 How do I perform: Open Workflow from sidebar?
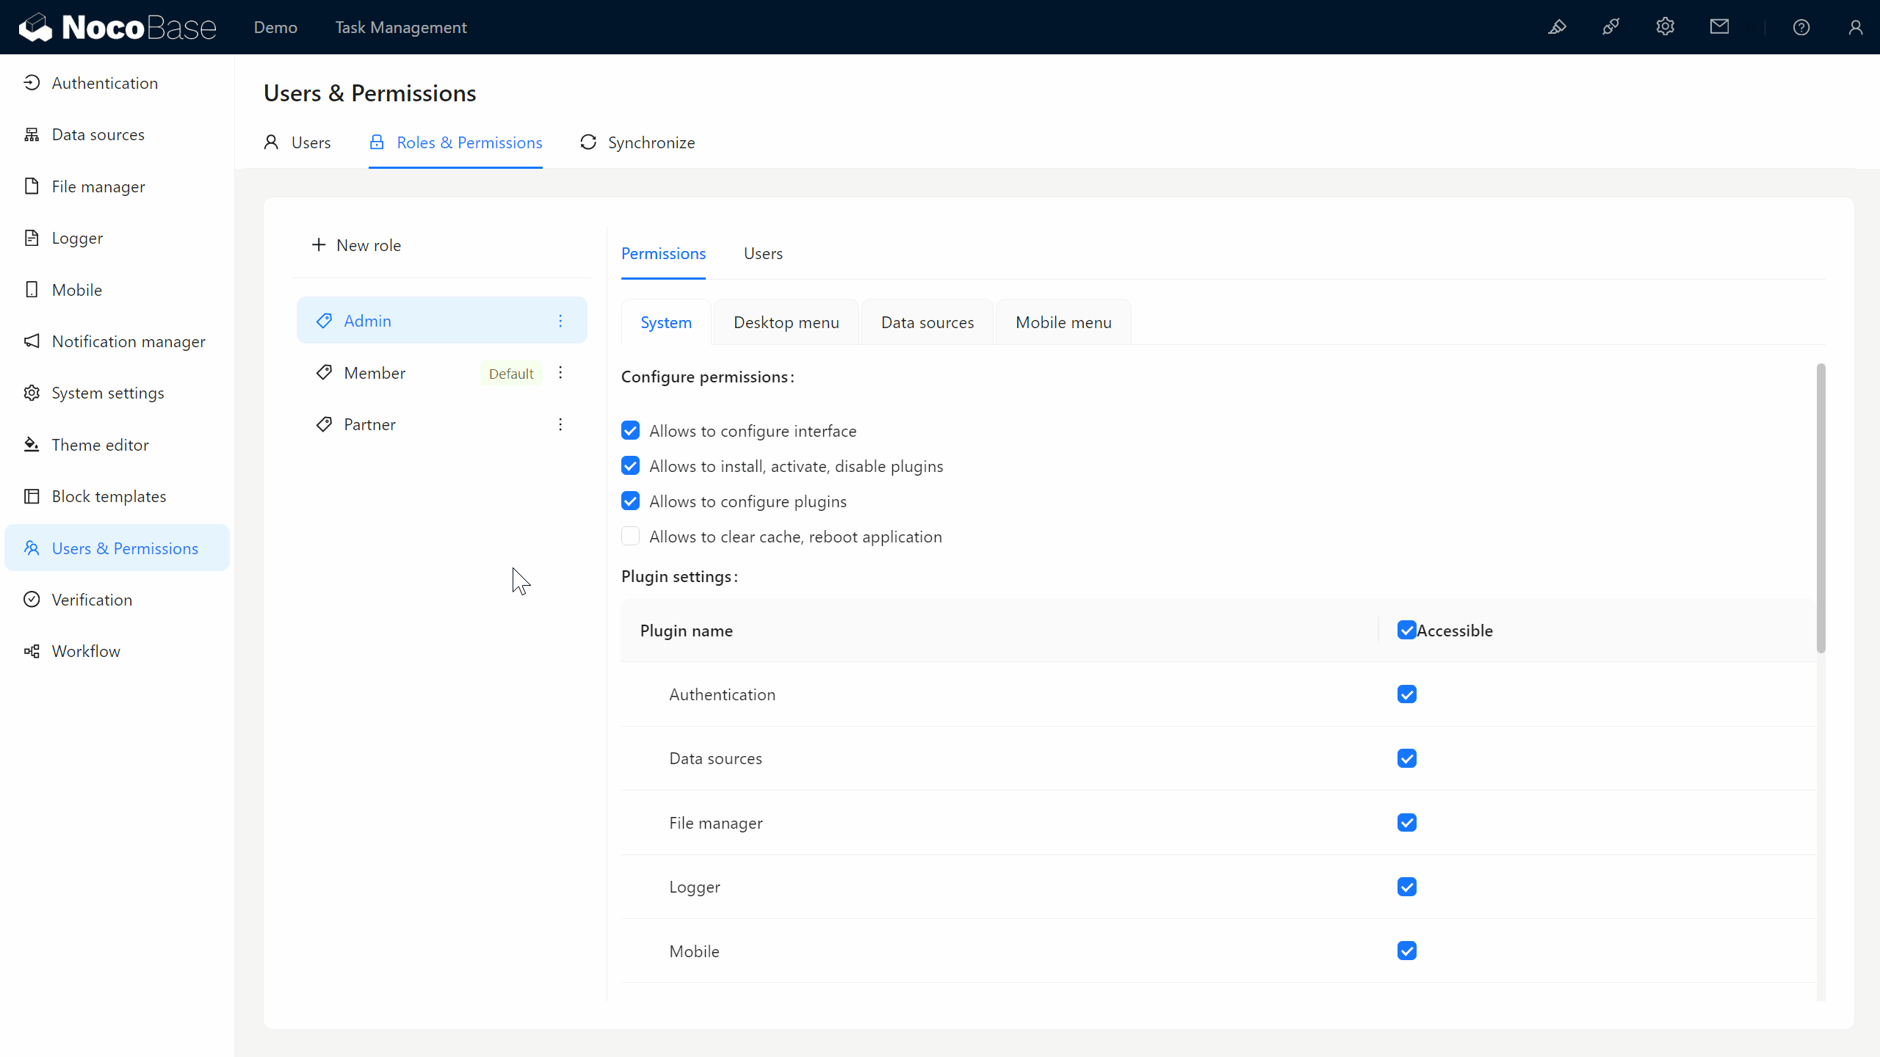(86, 651)
